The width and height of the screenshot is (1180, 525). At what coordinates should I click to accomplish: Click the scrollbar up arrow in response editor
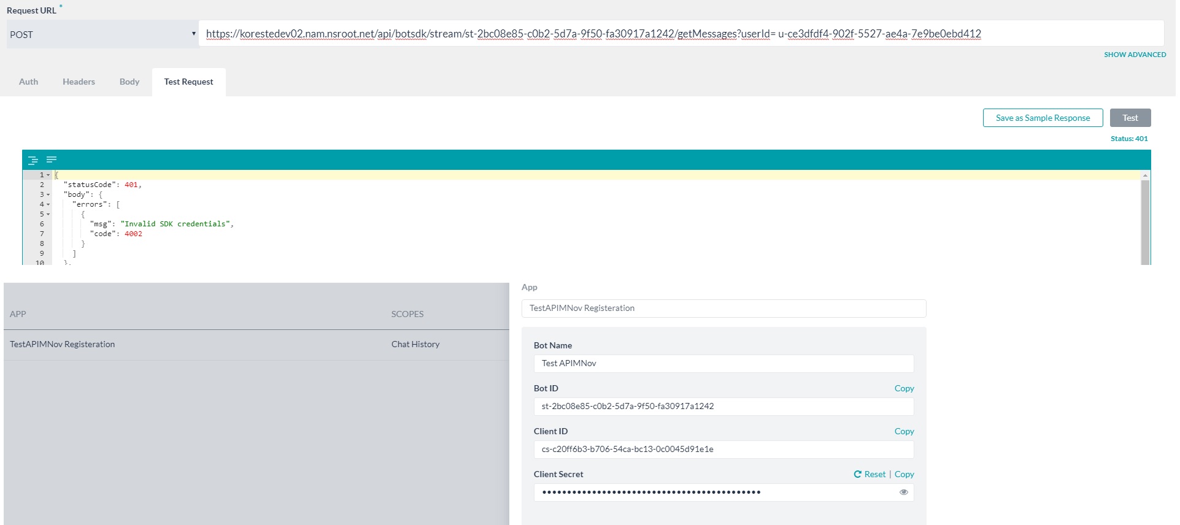click(1144, 175)
